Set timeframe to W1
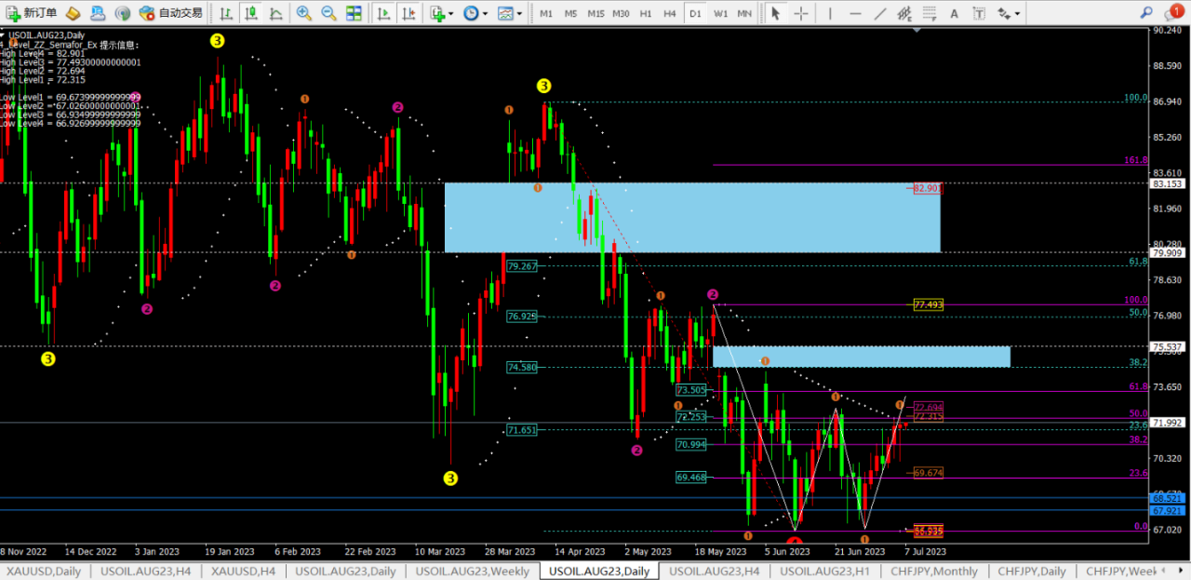The width and height of the screenshot is (1191, 580). pos(720,13)
